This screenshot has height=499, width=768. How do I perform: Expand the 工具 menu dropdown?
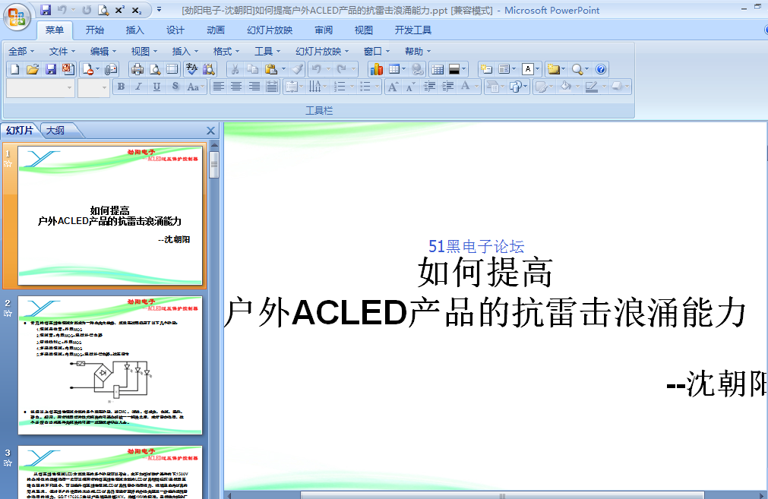[x=267, y=52]
